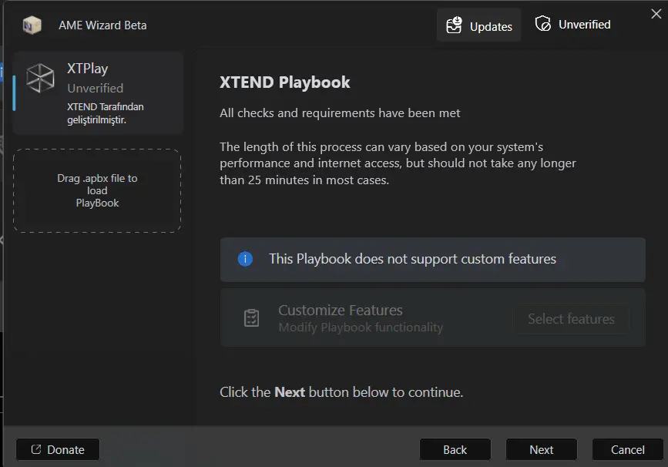Click 'XTEND Tarafından geliştirilmiştir.' description
This screenshot has height=467, width=668.
pyautogui.click(x=106, y=113)
